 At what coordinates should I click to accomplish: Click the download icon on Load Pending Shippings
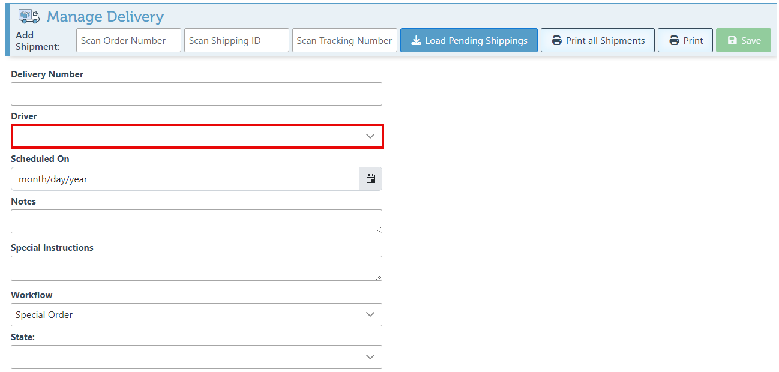tap(416, 41)
